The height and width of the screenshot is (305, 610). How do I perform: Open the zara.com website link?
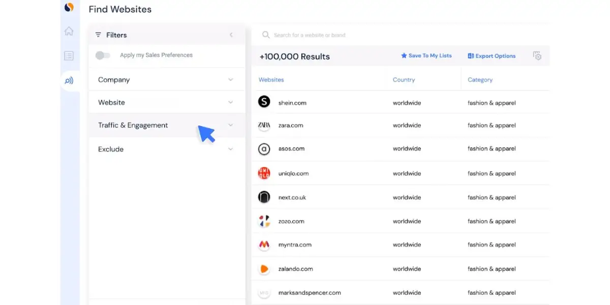coord(291,126)
